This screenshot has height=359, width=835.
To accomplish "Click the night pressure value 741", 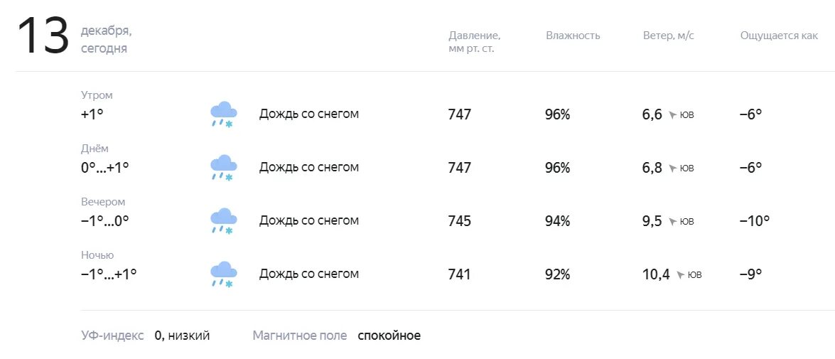I will coord(460,274).
